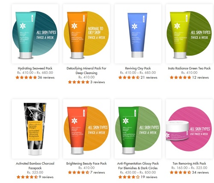View the 36 reviews for Hydrating Seaweed Pack

[46, 78]
